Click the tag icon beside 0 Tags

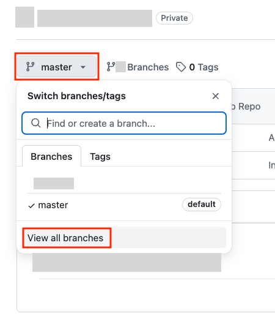pyautogui.click(x=181, y=67)
